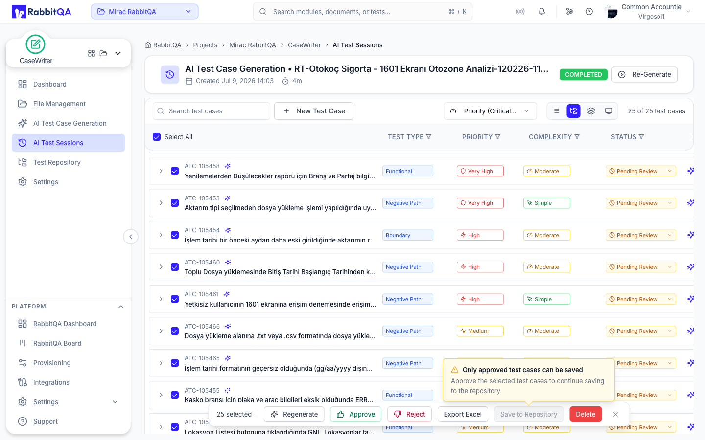Open File Management in the sidebar

pyautogui.click(x=68, y=104)
